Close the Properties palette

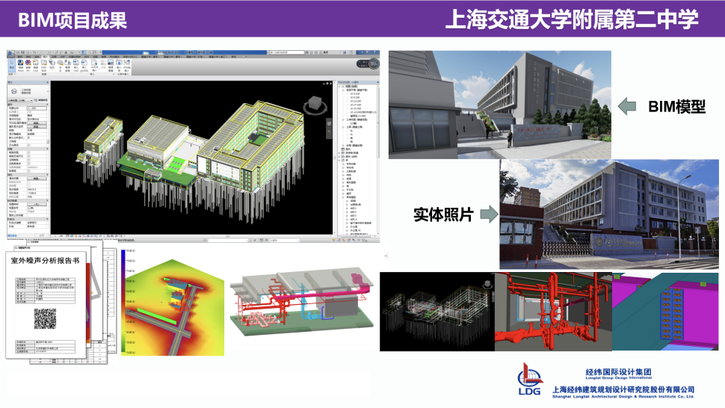48,82
